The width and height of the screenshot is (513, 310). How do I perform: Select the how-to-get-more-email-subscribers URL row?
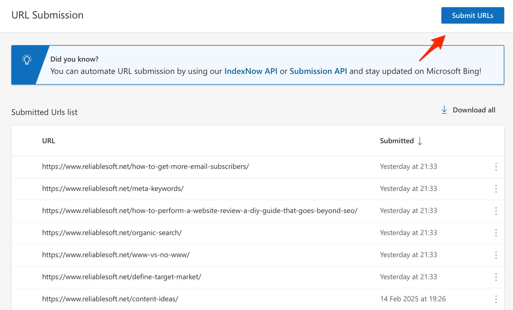(145, 167)
